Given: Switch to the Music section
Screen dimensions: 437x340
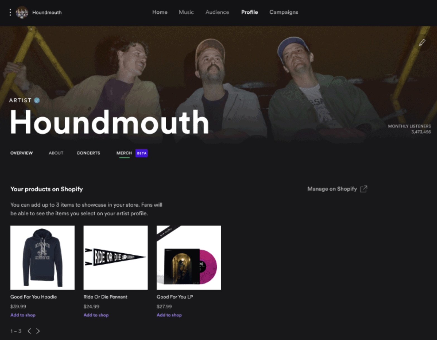Looking at the screenshot, I should 186,12.
